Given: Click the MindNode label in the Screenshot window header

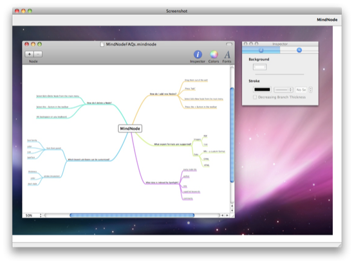Looking at the screenshot, I should point(327,20).
